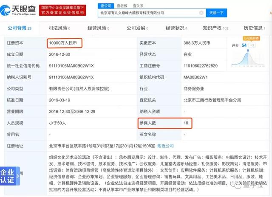
Task: Open the 公司发展 tab
Action: pos(137,28)
